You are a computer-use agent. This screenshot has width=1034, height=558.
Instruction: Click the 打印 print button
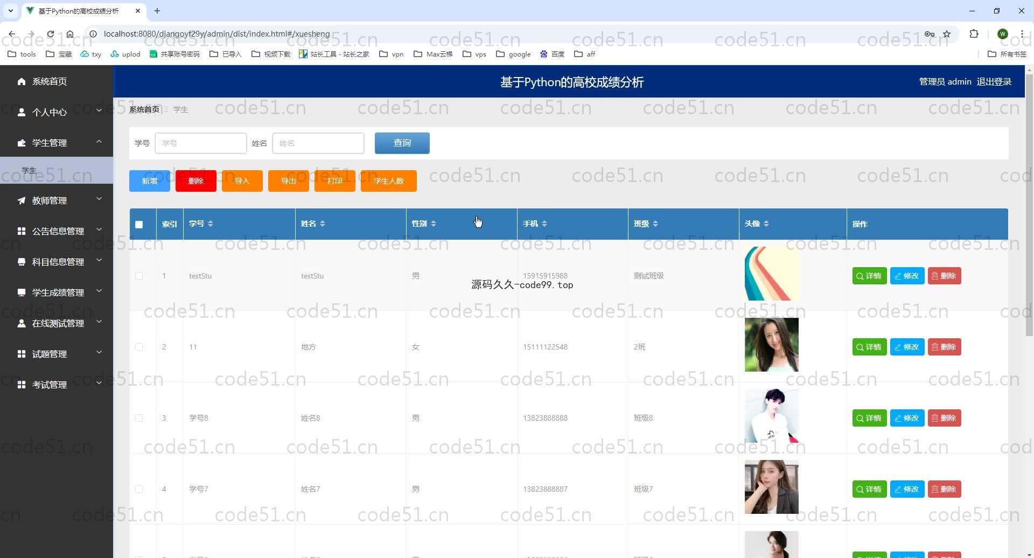tap(335, 181)
